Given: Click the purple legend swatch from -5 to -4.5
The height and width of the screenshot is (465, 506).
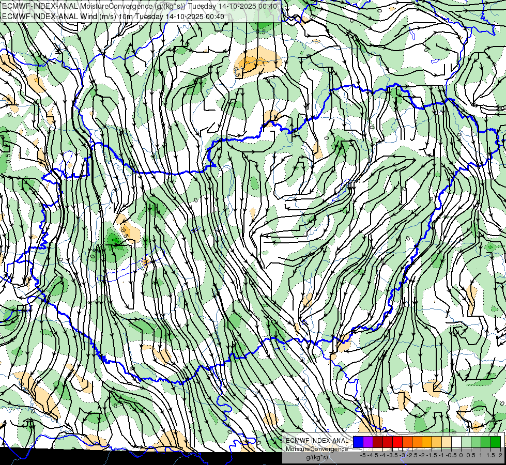Looking at the screenshot, I should [x=368, y=442].
